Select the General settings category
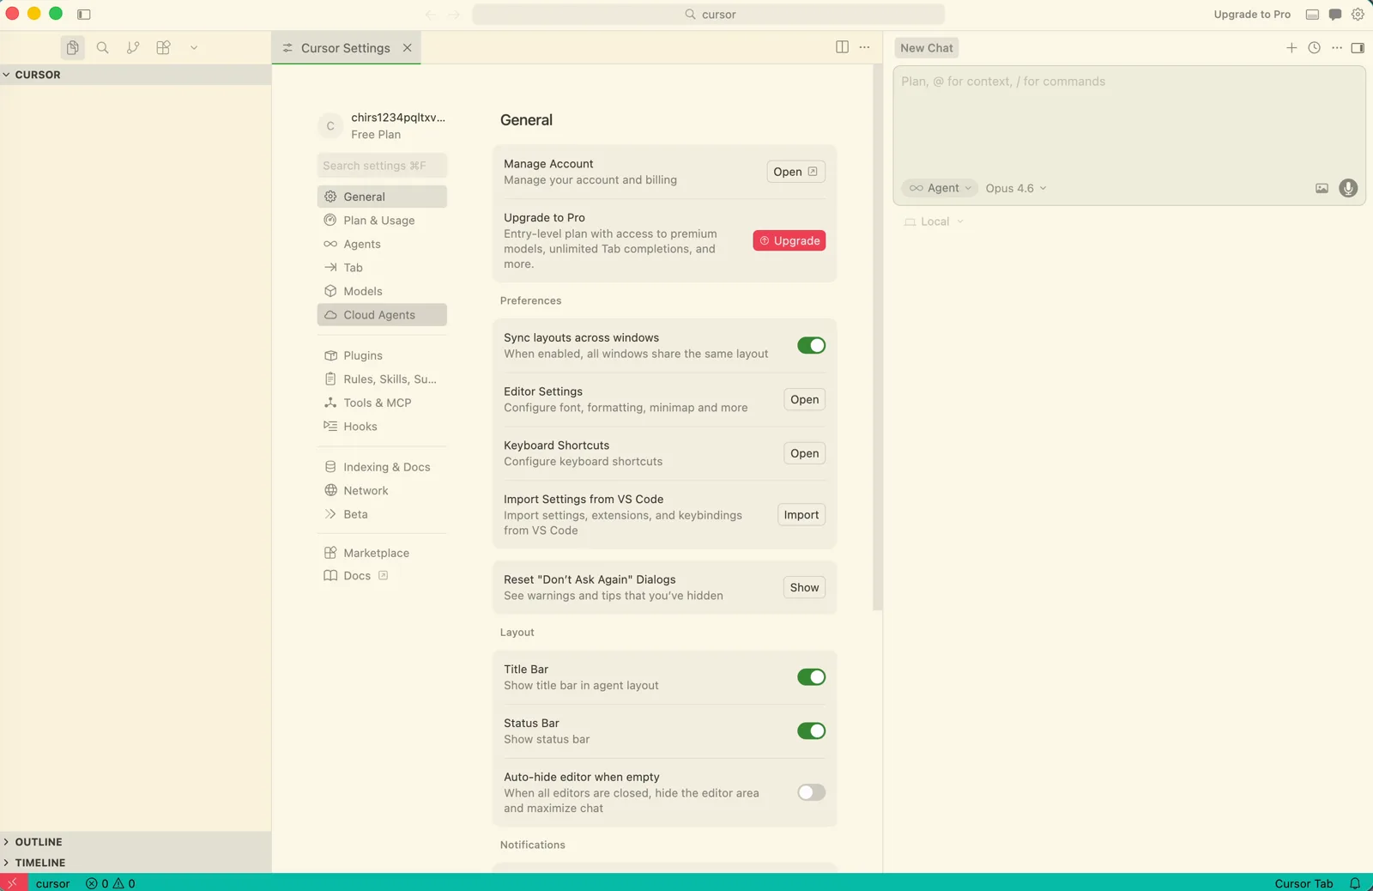Image resolution: width=1373 pixels, height=891 pixels. click(382, 197)
